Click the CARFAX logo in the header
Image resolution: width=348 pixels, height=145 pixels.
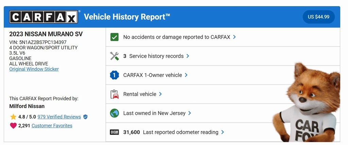click(43, 17)
